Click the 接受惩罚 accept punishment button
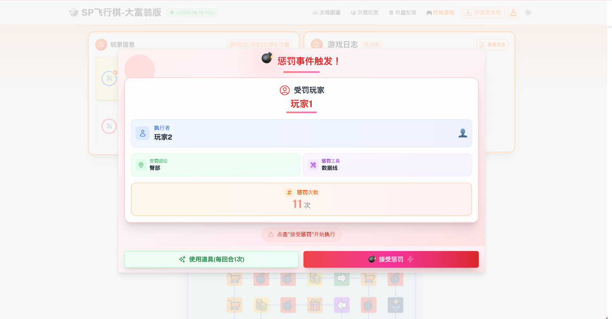The width and height of the screenshot is (612, 319). (391, 259)
